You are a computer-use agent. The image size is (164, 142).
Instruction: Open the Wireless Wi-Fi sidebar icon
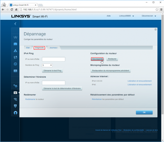point(16,99)
